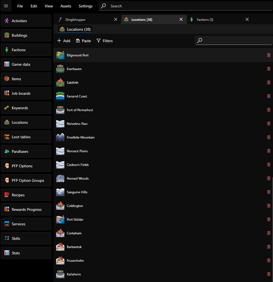
Task: Select the Locations (38) sub-tab
Action: tap(75, 29)
